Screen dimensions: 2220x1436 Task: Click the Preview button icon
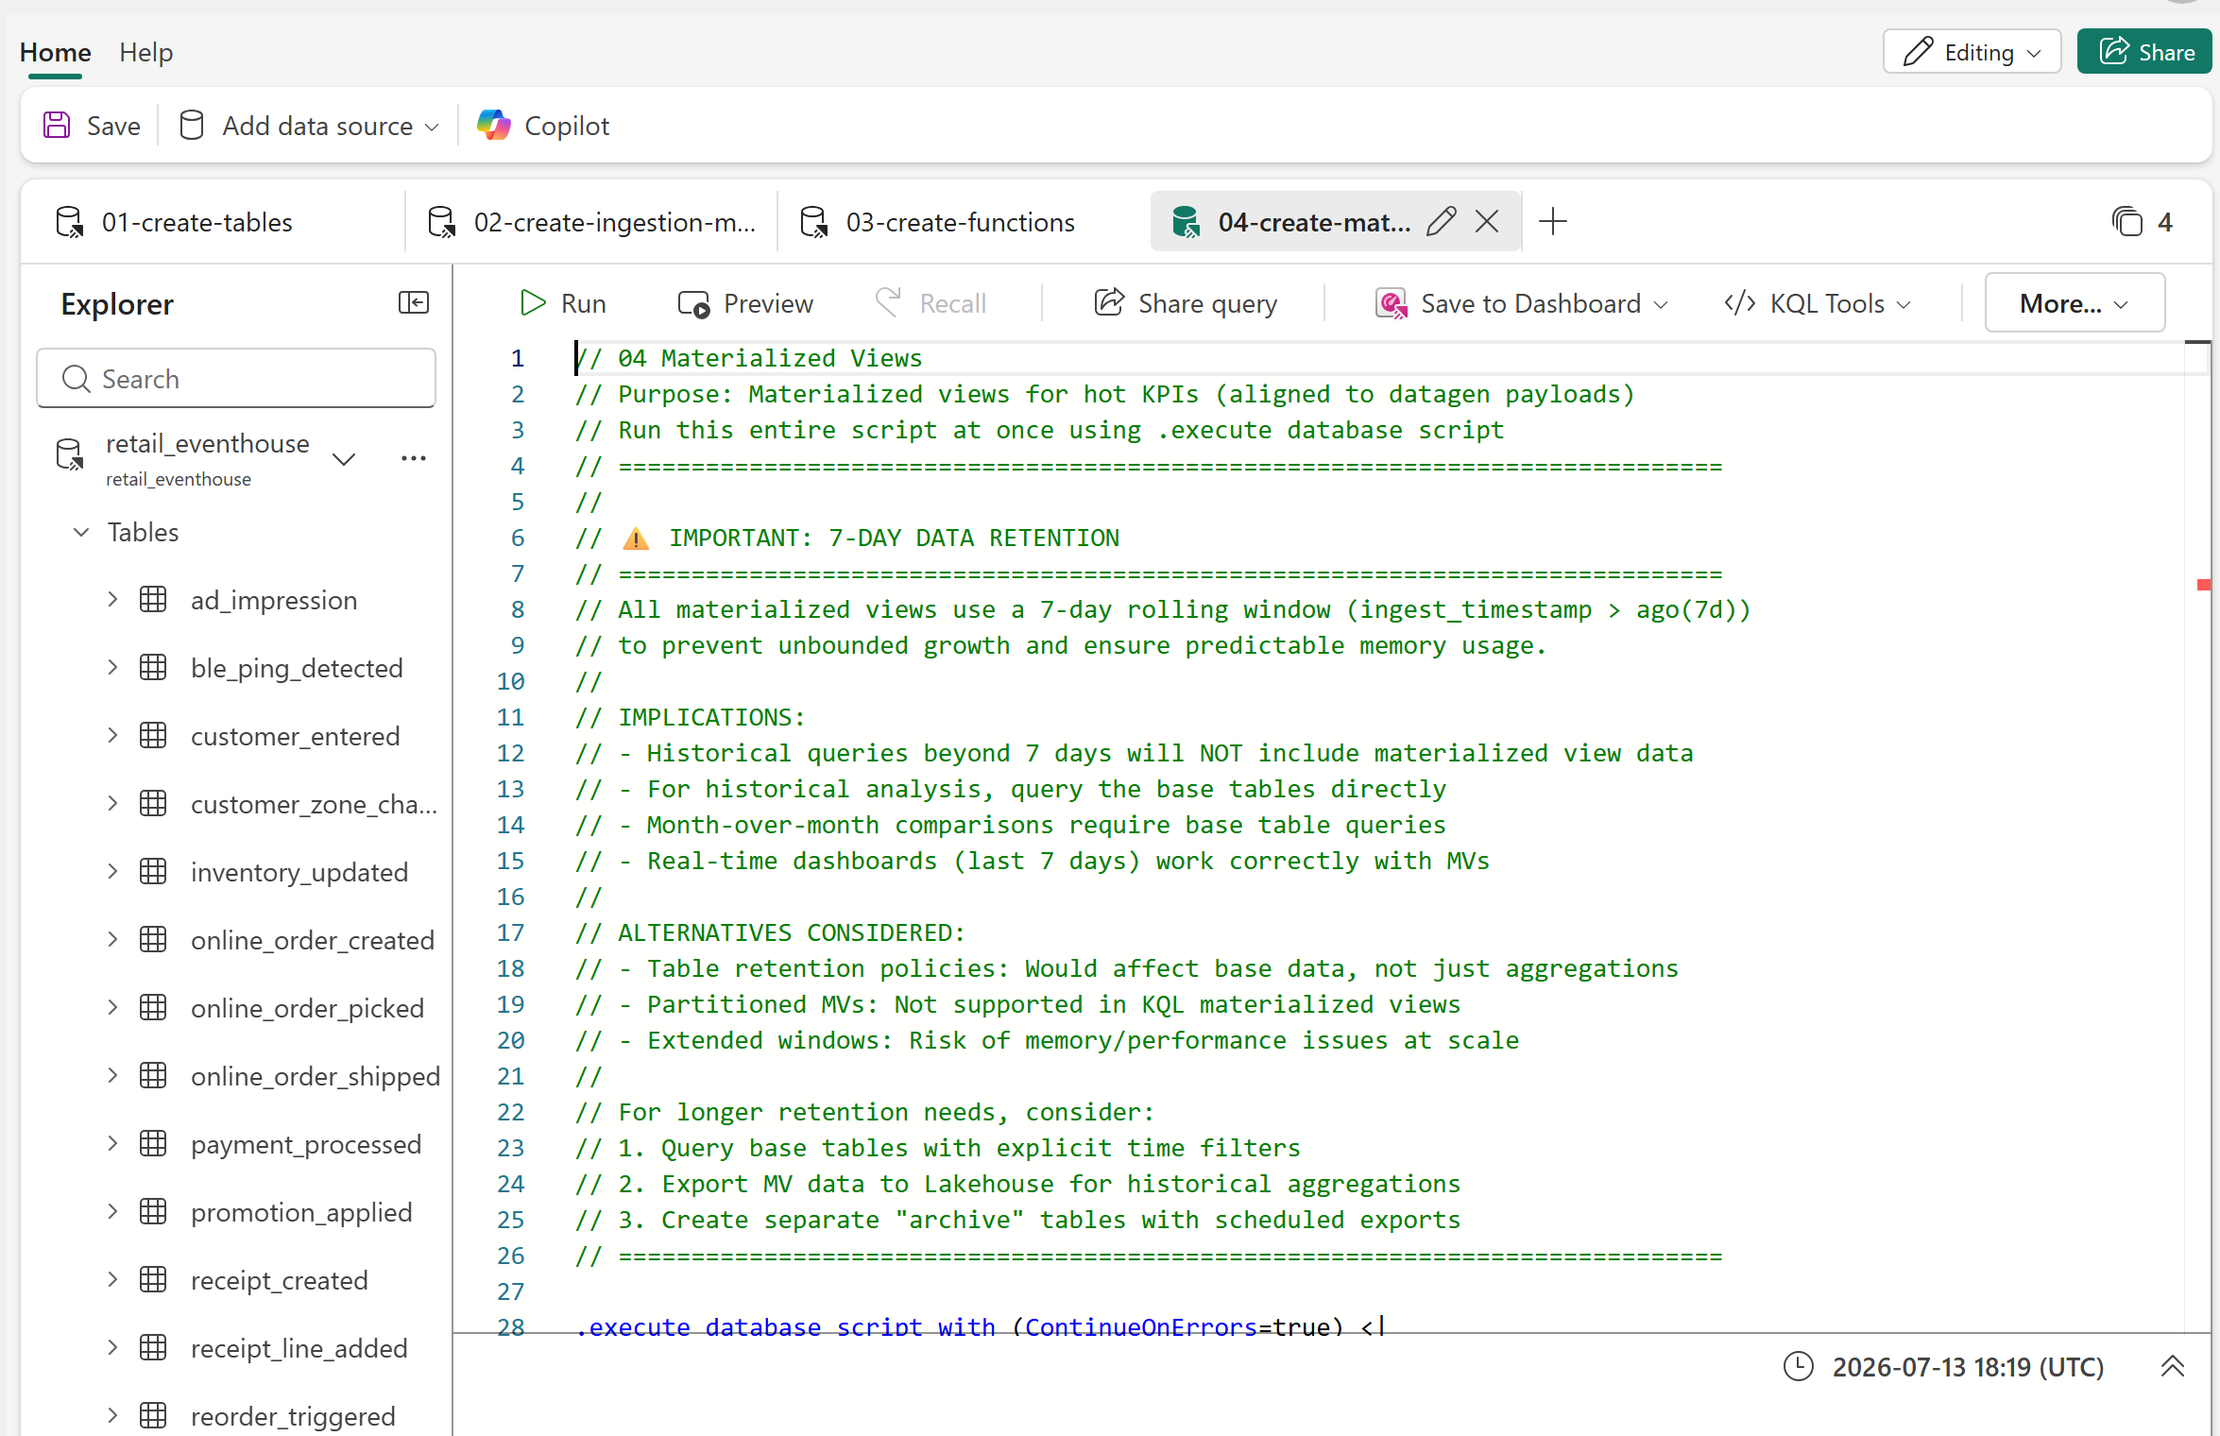[693, 303]
